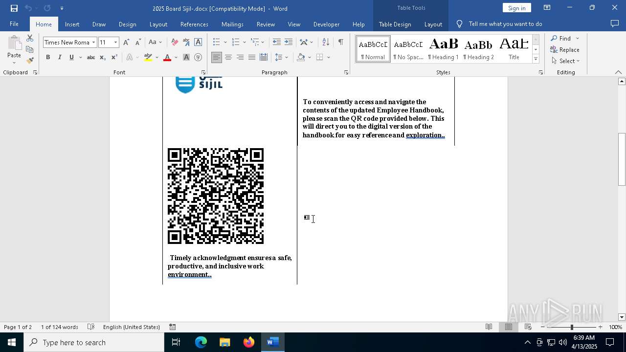
Task: Toggle Bold formatting
Action: (x=48, y=58)
